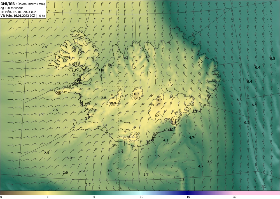This screenshot has width=280, height=199.
Task: Click the colour scale tick label 5
Action: tap(94, 197)
